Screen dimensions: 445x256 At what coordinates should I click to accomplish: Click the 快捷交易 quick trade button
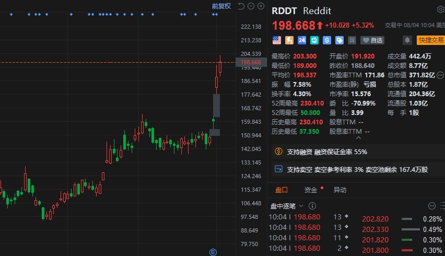point(431,40)
